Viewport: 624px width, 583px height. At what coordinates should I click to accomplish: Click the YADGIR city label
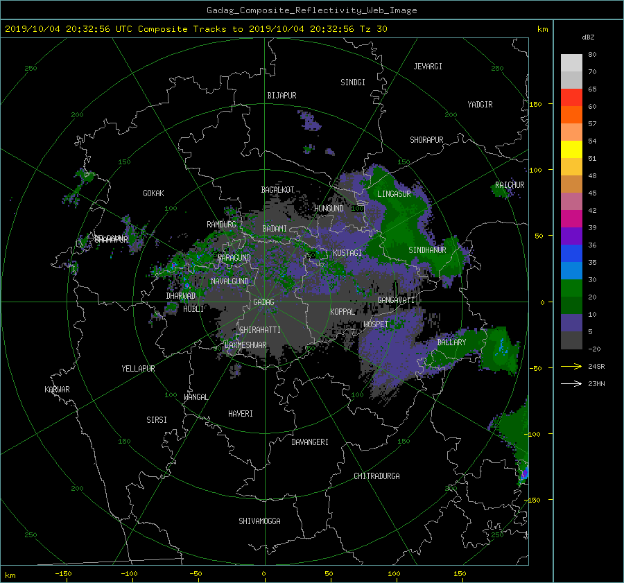pos(480,105)
